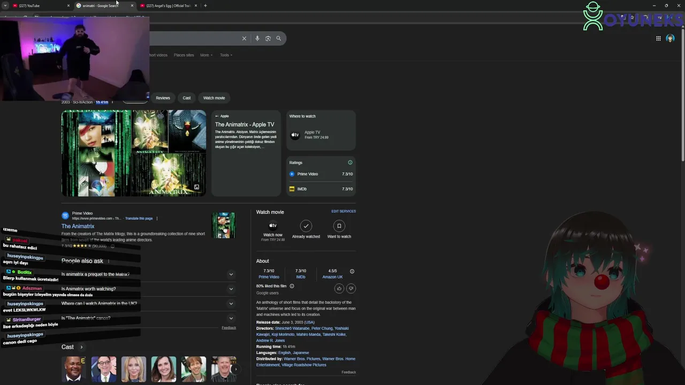
Task: Open options menu next to People also ask
Action: (x=109, y=261)
